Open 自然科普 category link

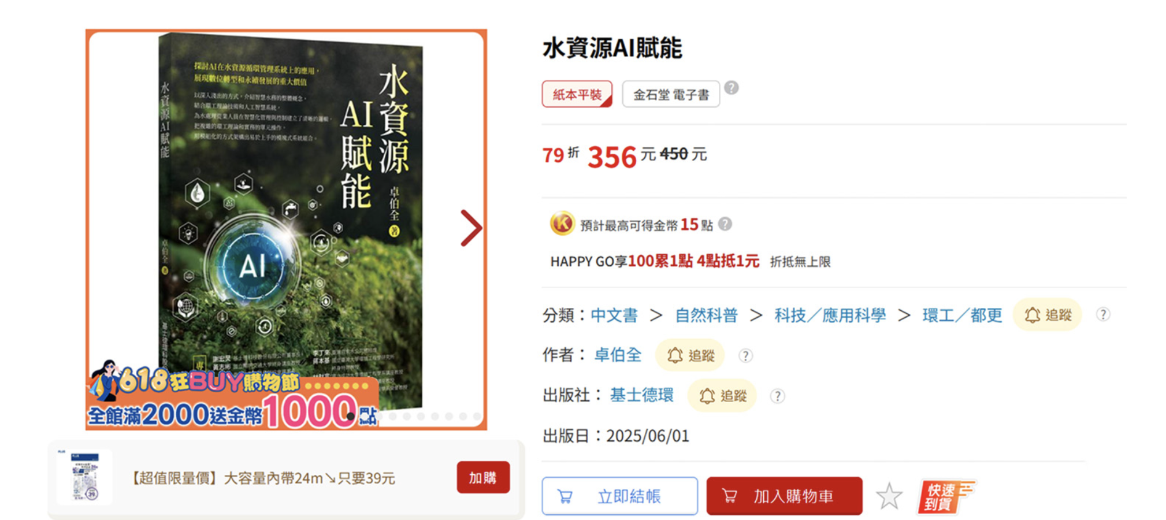click(706, 315)
